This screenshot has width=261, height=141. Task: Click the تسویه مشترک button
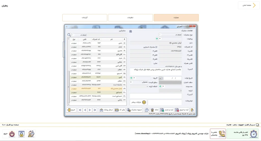[x=134, y=110]
